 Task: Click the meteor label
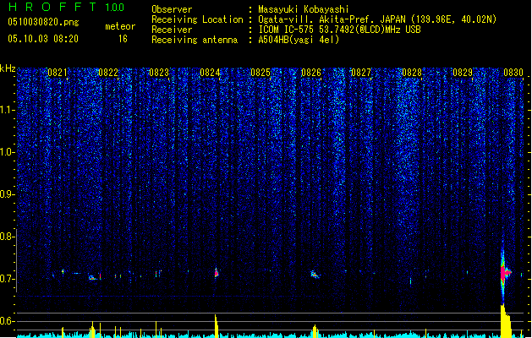(120, 26)
